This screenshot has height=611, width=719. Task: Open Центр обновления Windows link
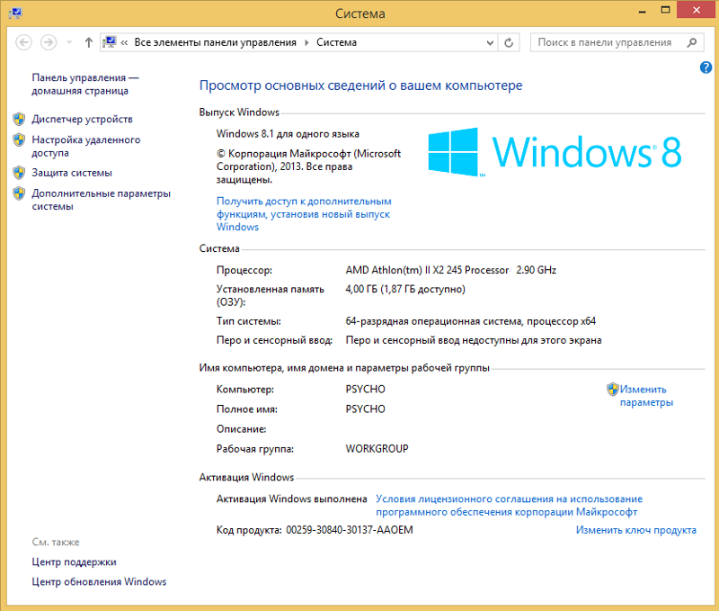99,582
